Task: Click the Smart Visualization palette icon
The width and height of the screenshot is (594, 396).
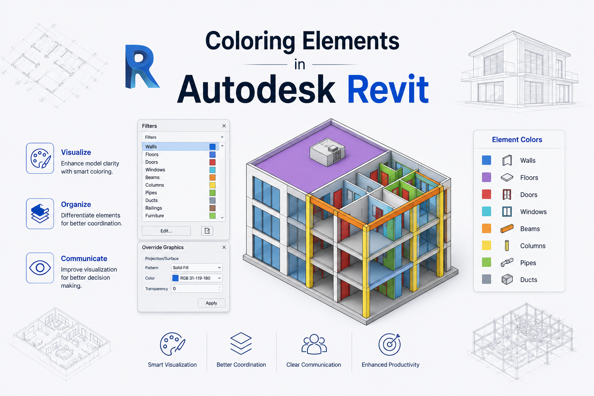Action: [x=172, y=344]
